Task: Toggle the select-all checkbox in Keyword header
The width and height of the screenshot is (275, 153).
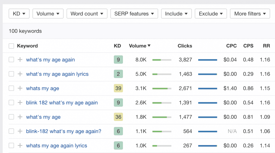Action: 11,46
